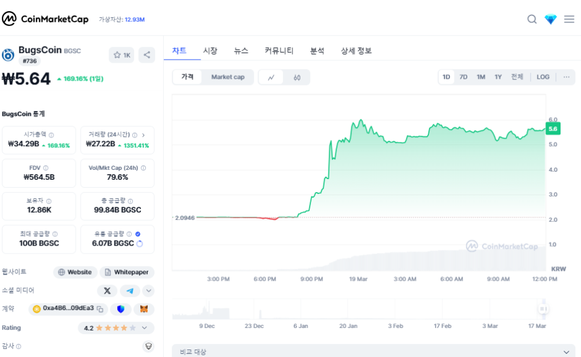Open the chart more-options ellipsis
The width and height of the screenshot is (581, 357).
[x=566, y=77]
